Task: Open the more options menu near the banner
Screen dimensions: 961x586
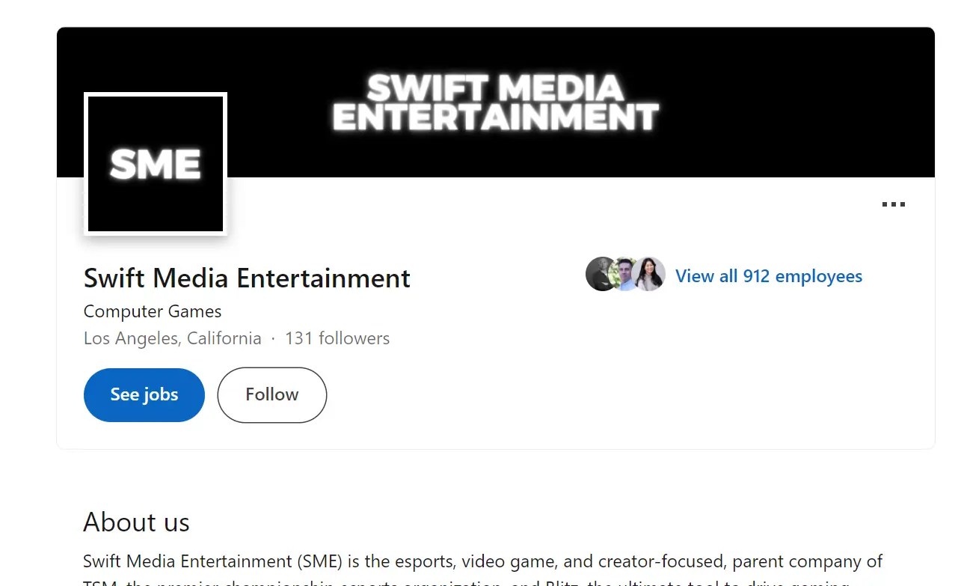Action: [893, 204]
